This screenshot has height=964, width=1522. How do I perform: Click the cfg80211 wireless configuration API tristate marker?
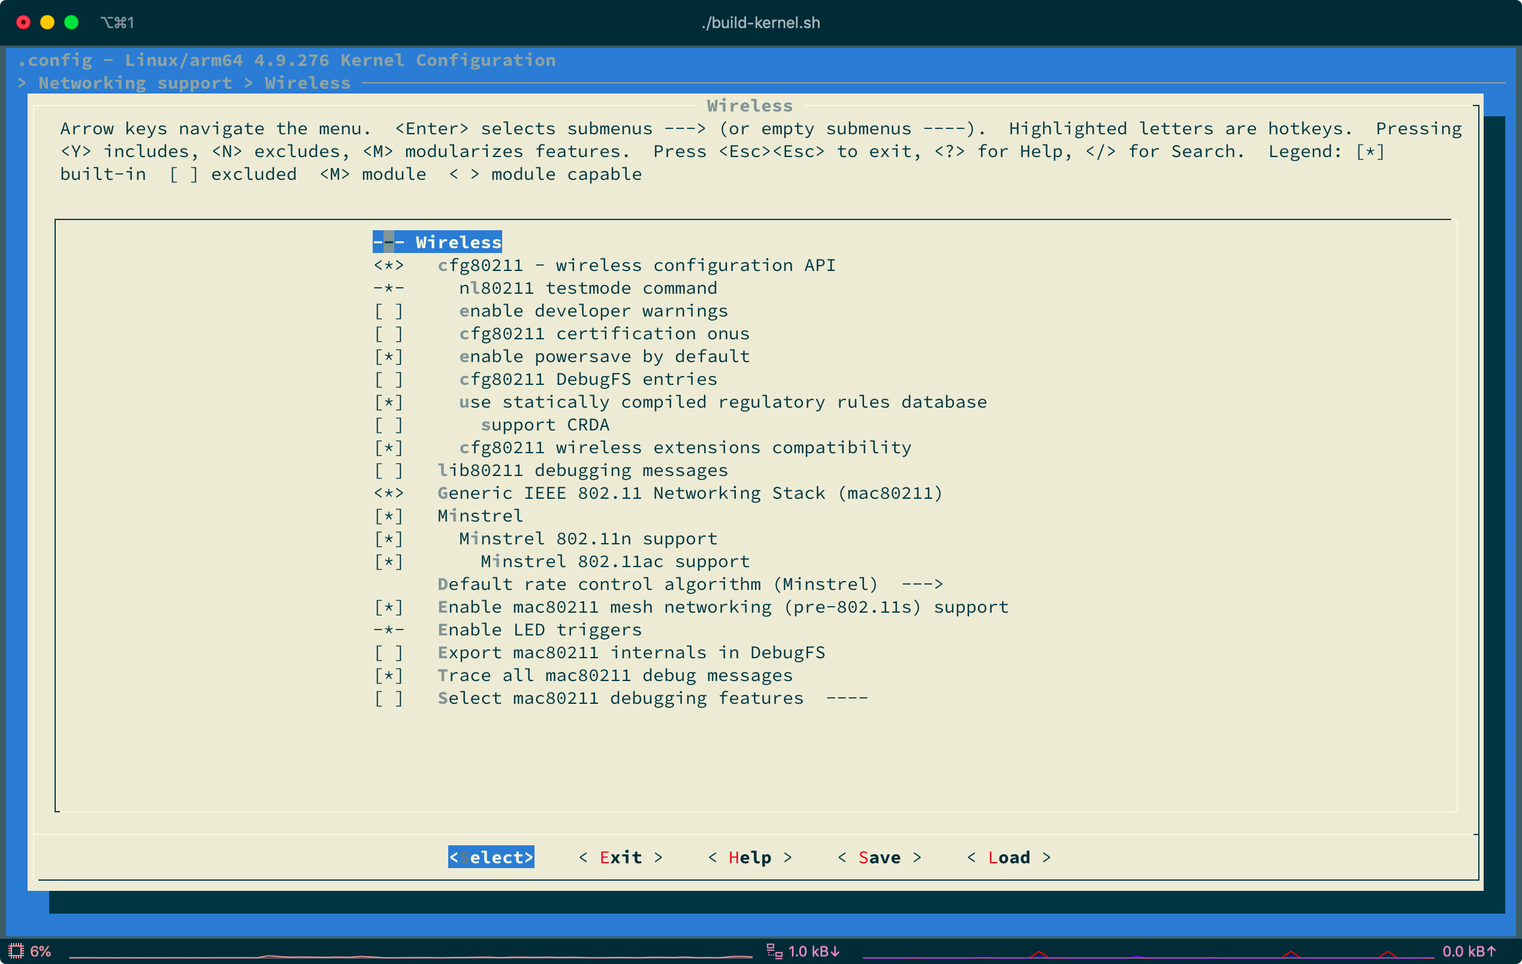pos(388,266)
